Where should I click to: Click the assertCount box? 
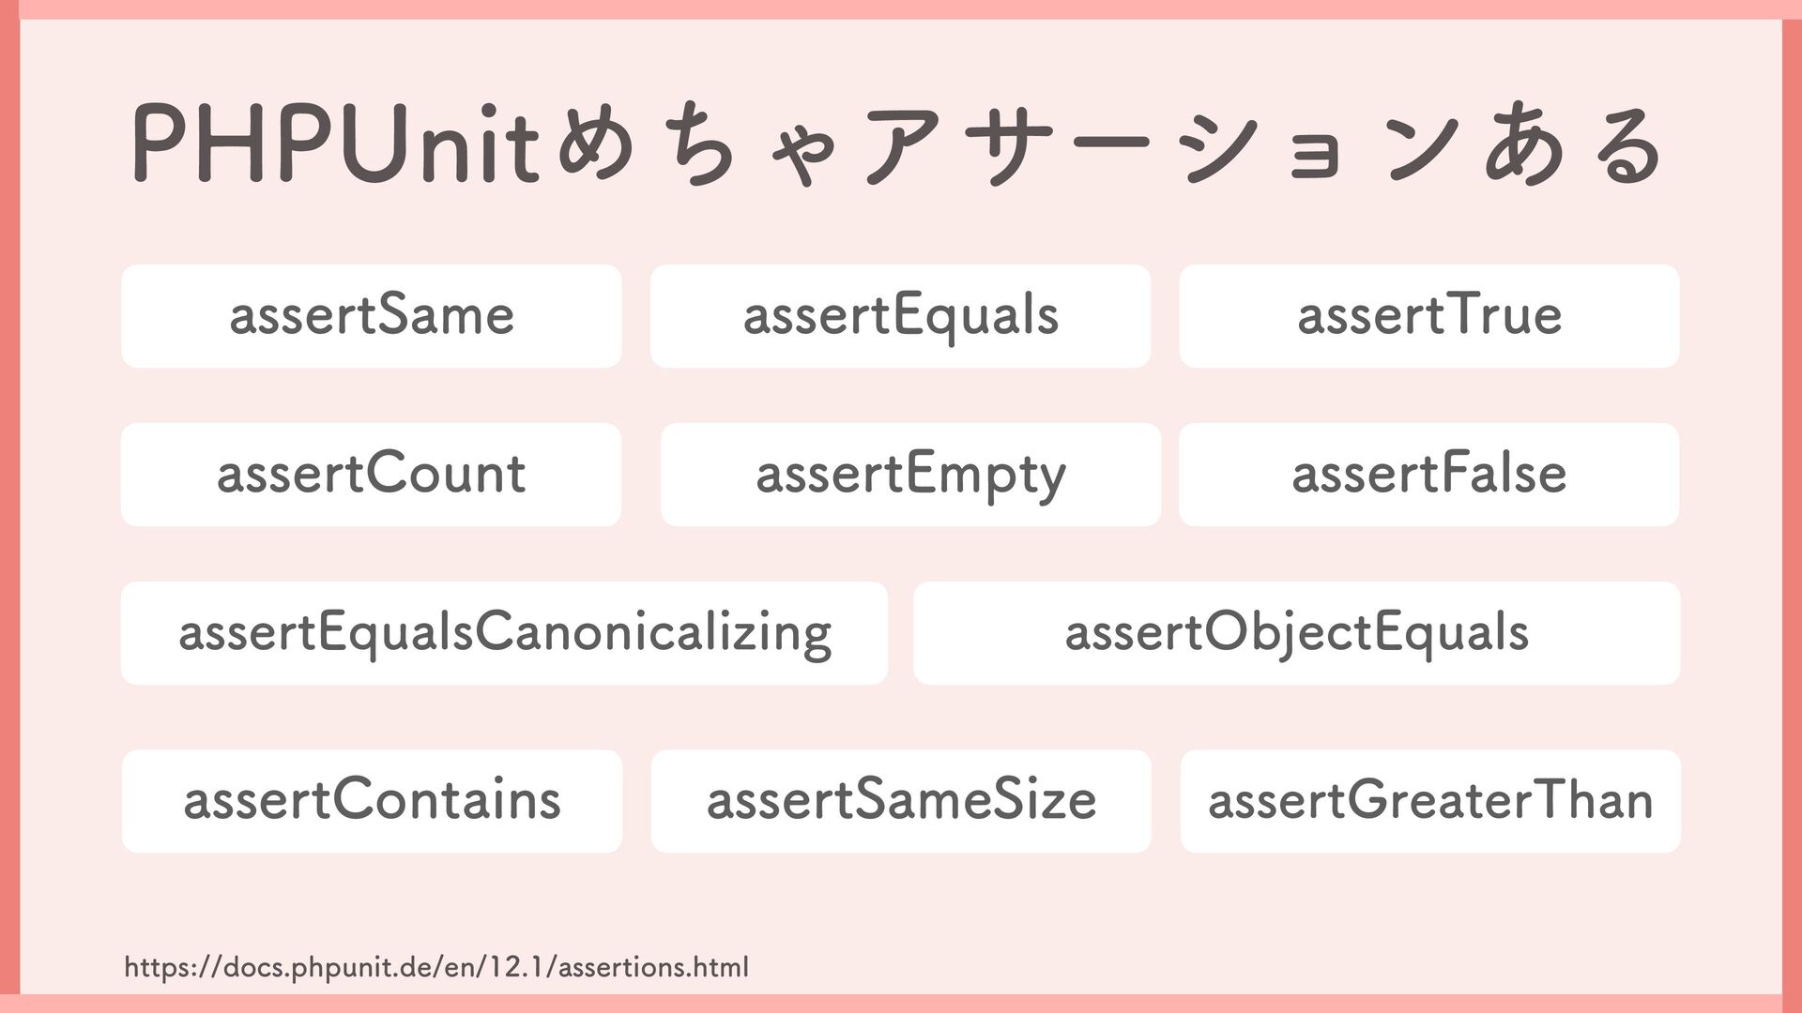click(x=371, y=475)
